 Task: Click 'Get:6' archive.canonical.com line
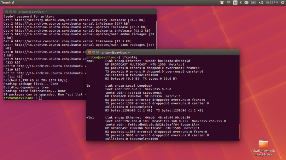point(68,41)
